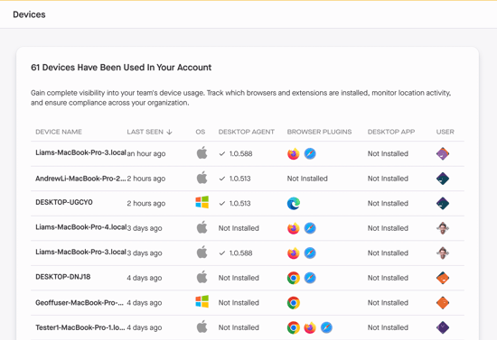Open purple user avatar in first device row
Image resolution: width=497 pixels, height=340 pixels.
pos(443,153)
